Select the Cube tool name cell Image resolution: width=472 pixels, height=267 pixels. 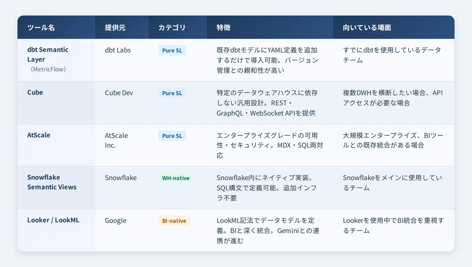coord(56,103)
